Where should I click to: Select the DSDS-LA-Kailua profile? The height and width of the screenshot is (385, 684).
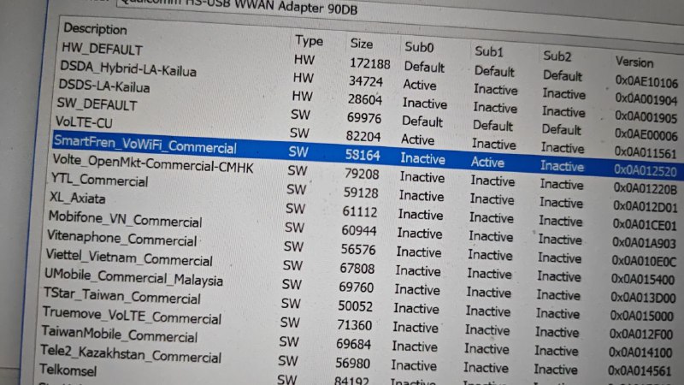click(x=103, y=86)
